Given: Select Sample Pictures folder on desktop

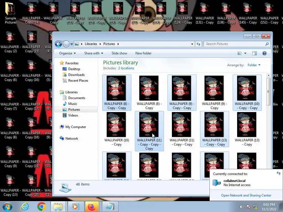Looking at the screenshot, I should point(11,13).
